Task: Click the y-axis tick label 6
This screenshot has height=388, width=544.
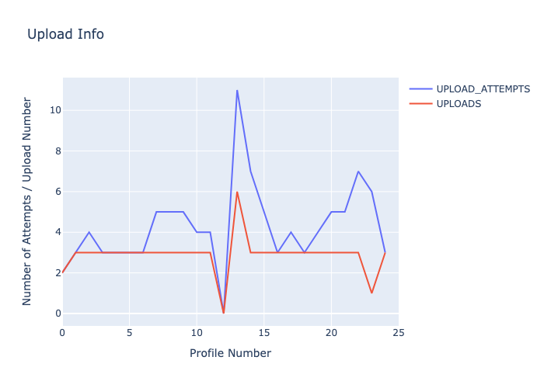Action: (57, 192)
